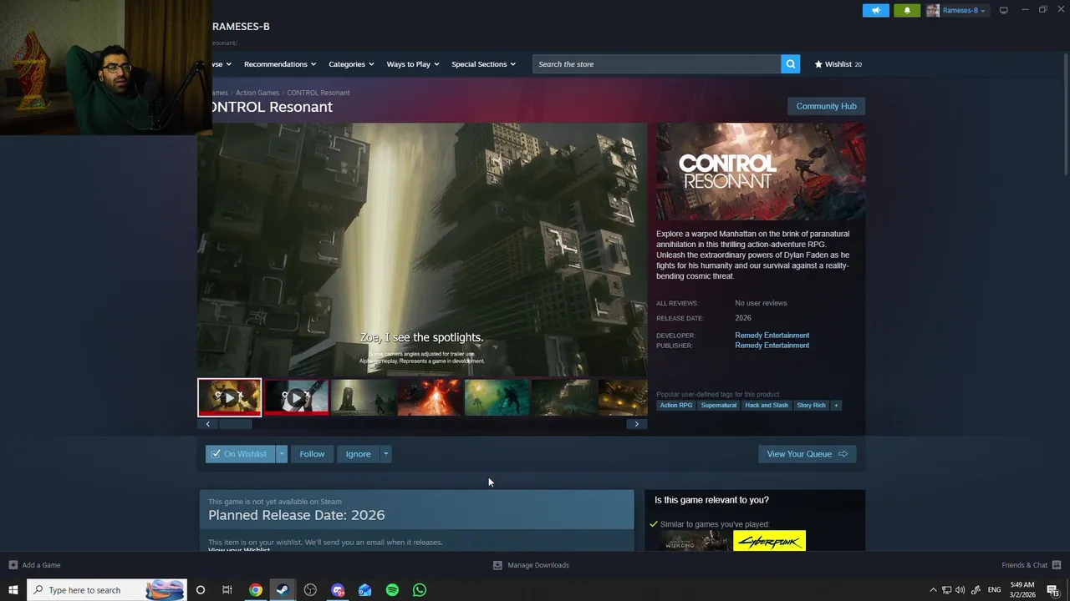Open the green notifications bell
Viewport: 1070px width, 601px height.
pos(907,10)
